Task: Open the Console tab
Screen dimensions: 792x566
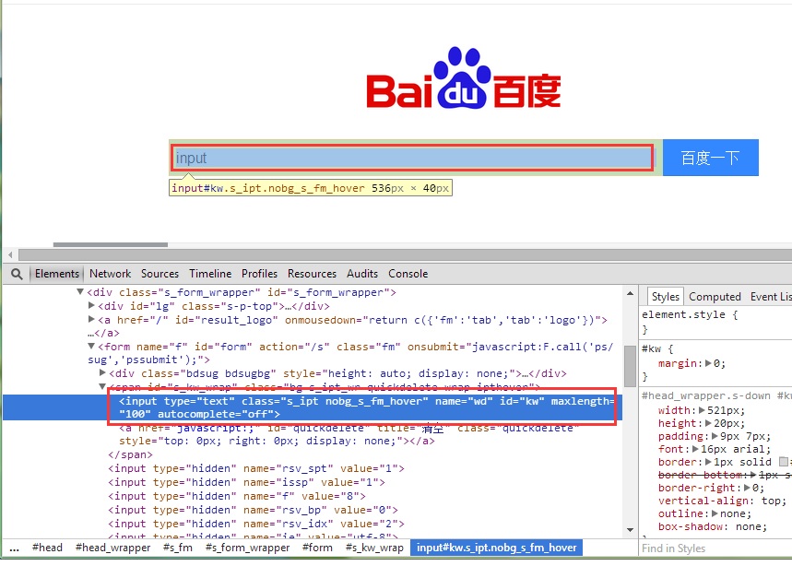Action: [x=408, y=274]
